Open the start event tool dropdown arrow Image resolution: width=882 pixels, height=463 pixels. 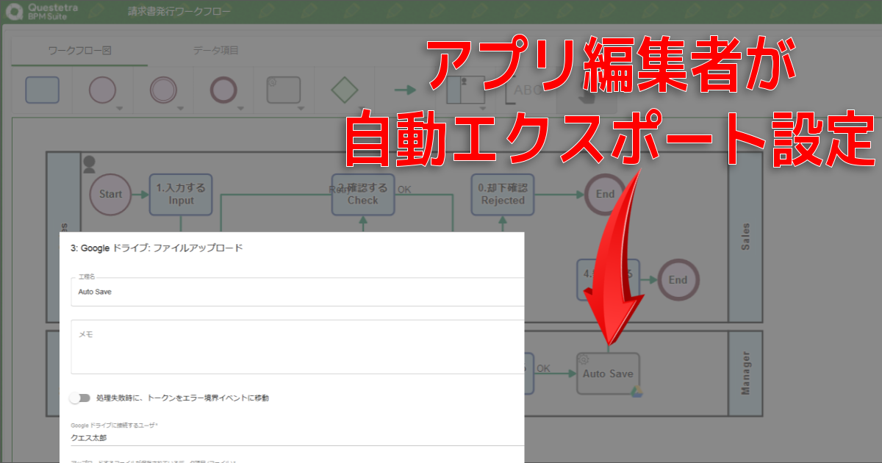click(119, 109)
